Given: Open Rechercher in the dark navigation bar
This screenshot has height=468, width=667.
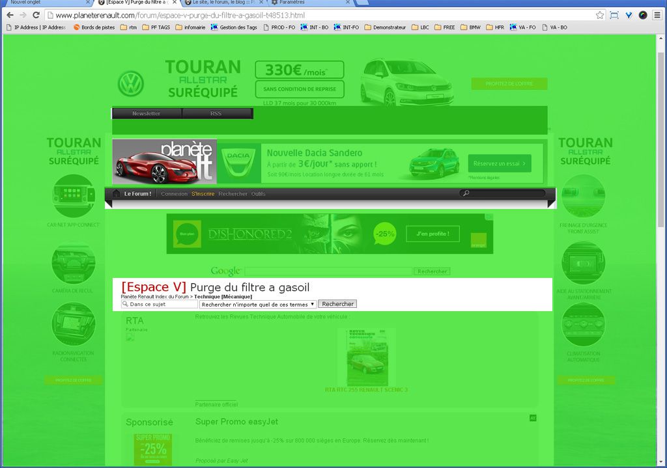Looking at the screenshot, I should [233, 194].
